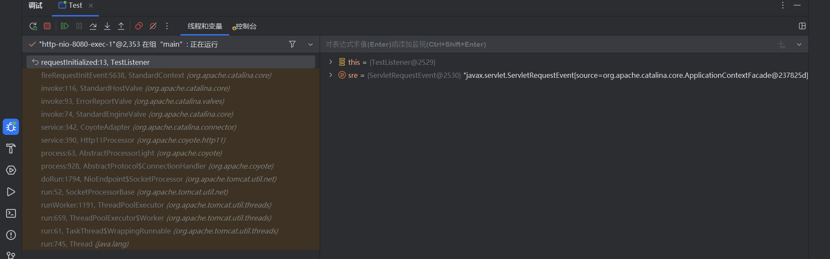Expand the 'sre' variable node
This screenshot has height=259, width=830.
tap(331, 75)
